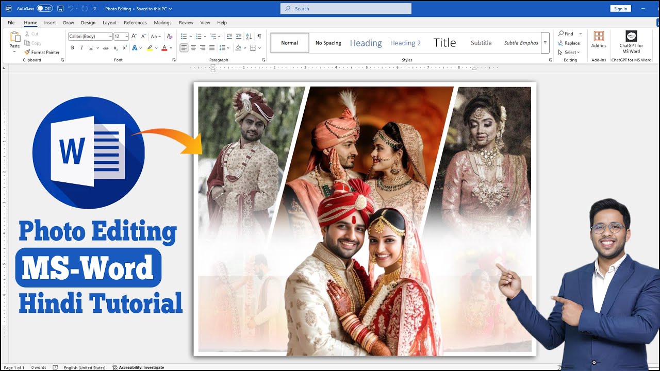Click Accessibility: Investigate in status bar

[x=138, y=367]
